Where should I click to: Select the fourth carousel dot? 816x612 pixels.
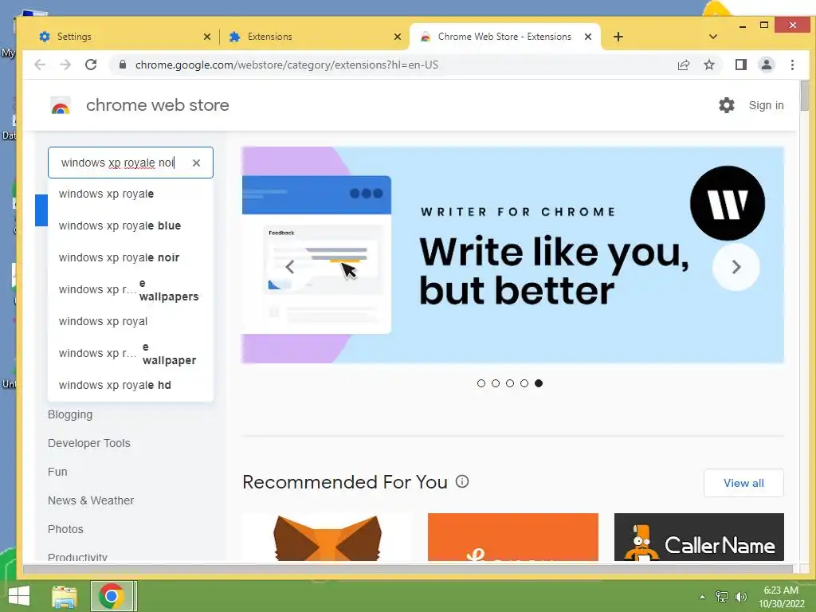click(x=524, y=383)
